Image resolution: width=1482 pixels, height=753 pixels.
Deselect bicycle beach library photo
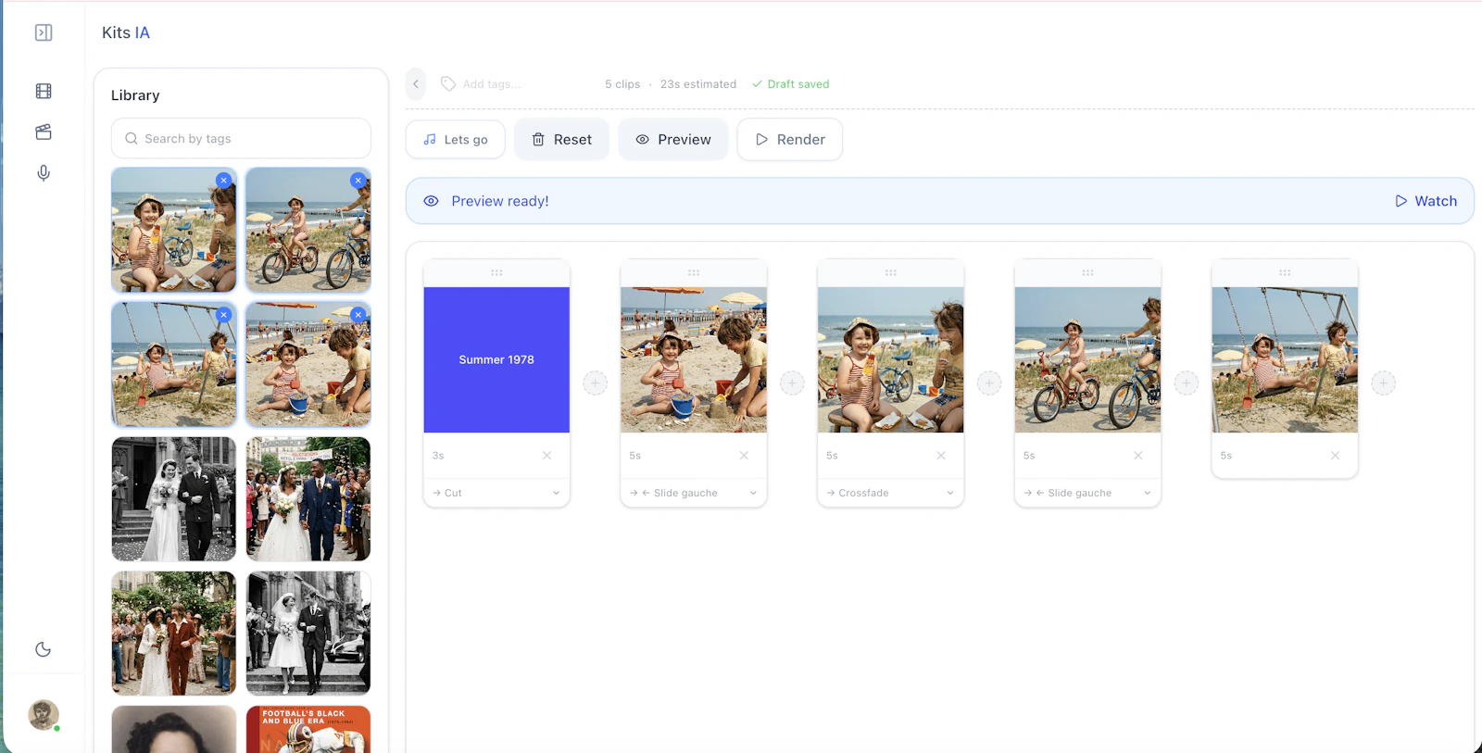tap(358, 180)
